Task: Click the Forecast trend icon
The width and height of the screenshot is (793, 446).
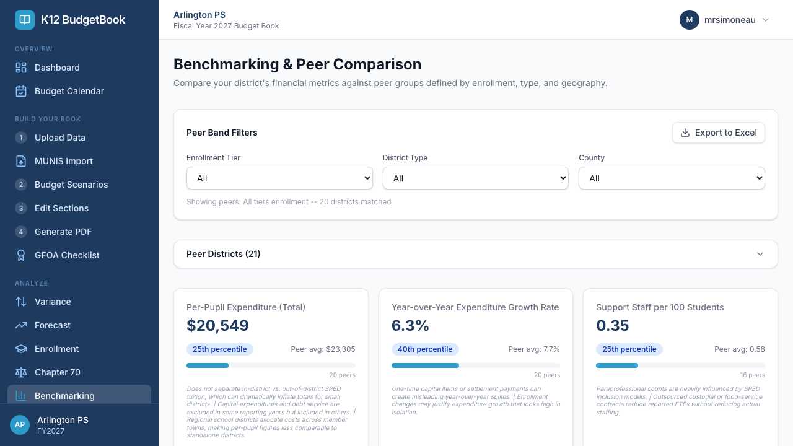Action: [x=21, y=325]
